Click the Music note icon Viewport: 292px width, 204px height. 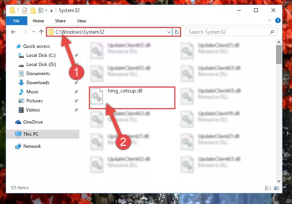coord(21,92)
